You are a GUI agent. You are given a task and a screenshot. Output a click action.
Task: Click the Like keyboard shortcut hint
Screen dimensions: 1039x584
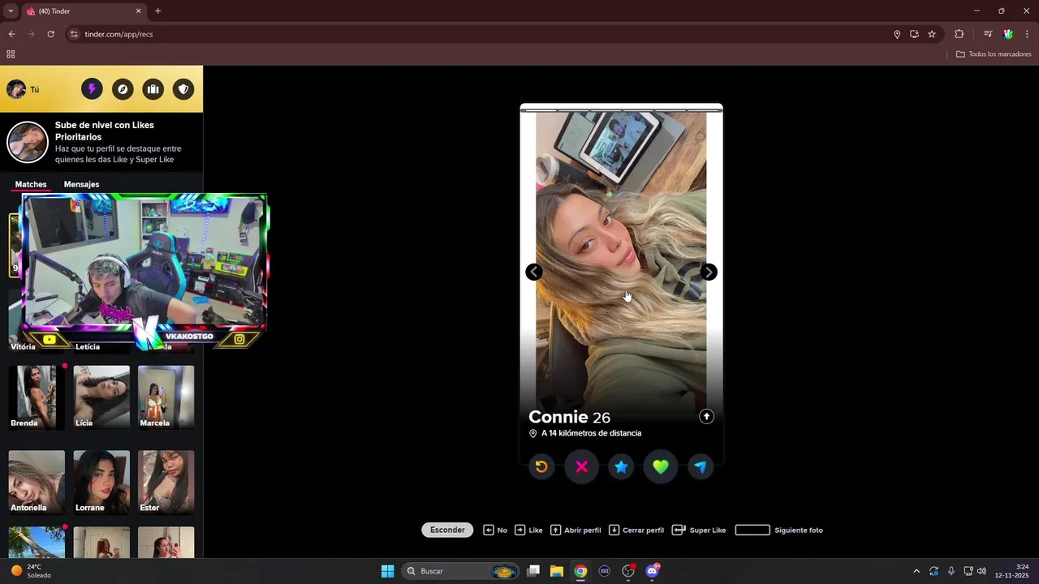pos(528,530)
